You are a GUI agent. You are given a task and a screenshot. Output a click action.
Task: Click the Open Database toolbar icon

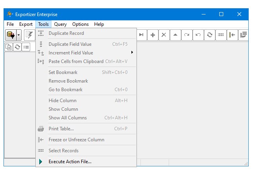[11, 35]
